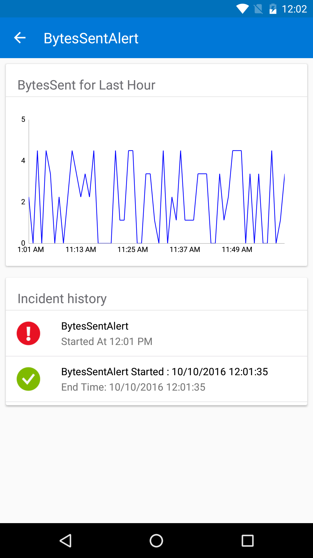Tap the 11:37 AM label on chart axis
This screenshot has width=313, height=558.
185,250
